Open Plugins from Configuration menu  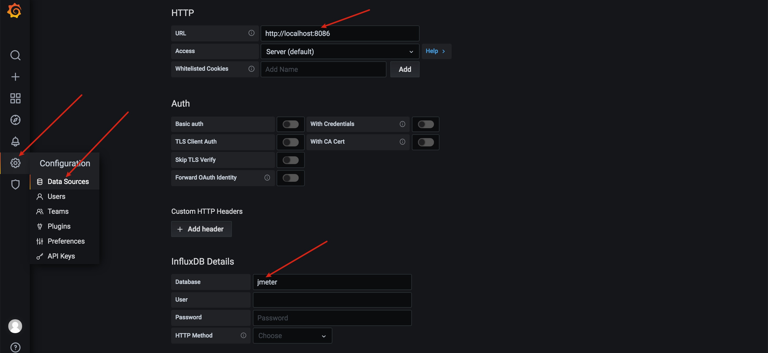pos(59,226)
